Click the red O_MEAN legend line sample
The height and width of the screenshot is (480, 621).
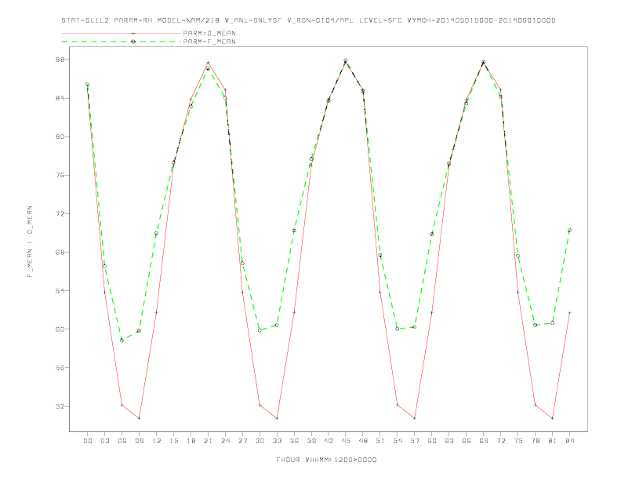[x=122, y=33]
